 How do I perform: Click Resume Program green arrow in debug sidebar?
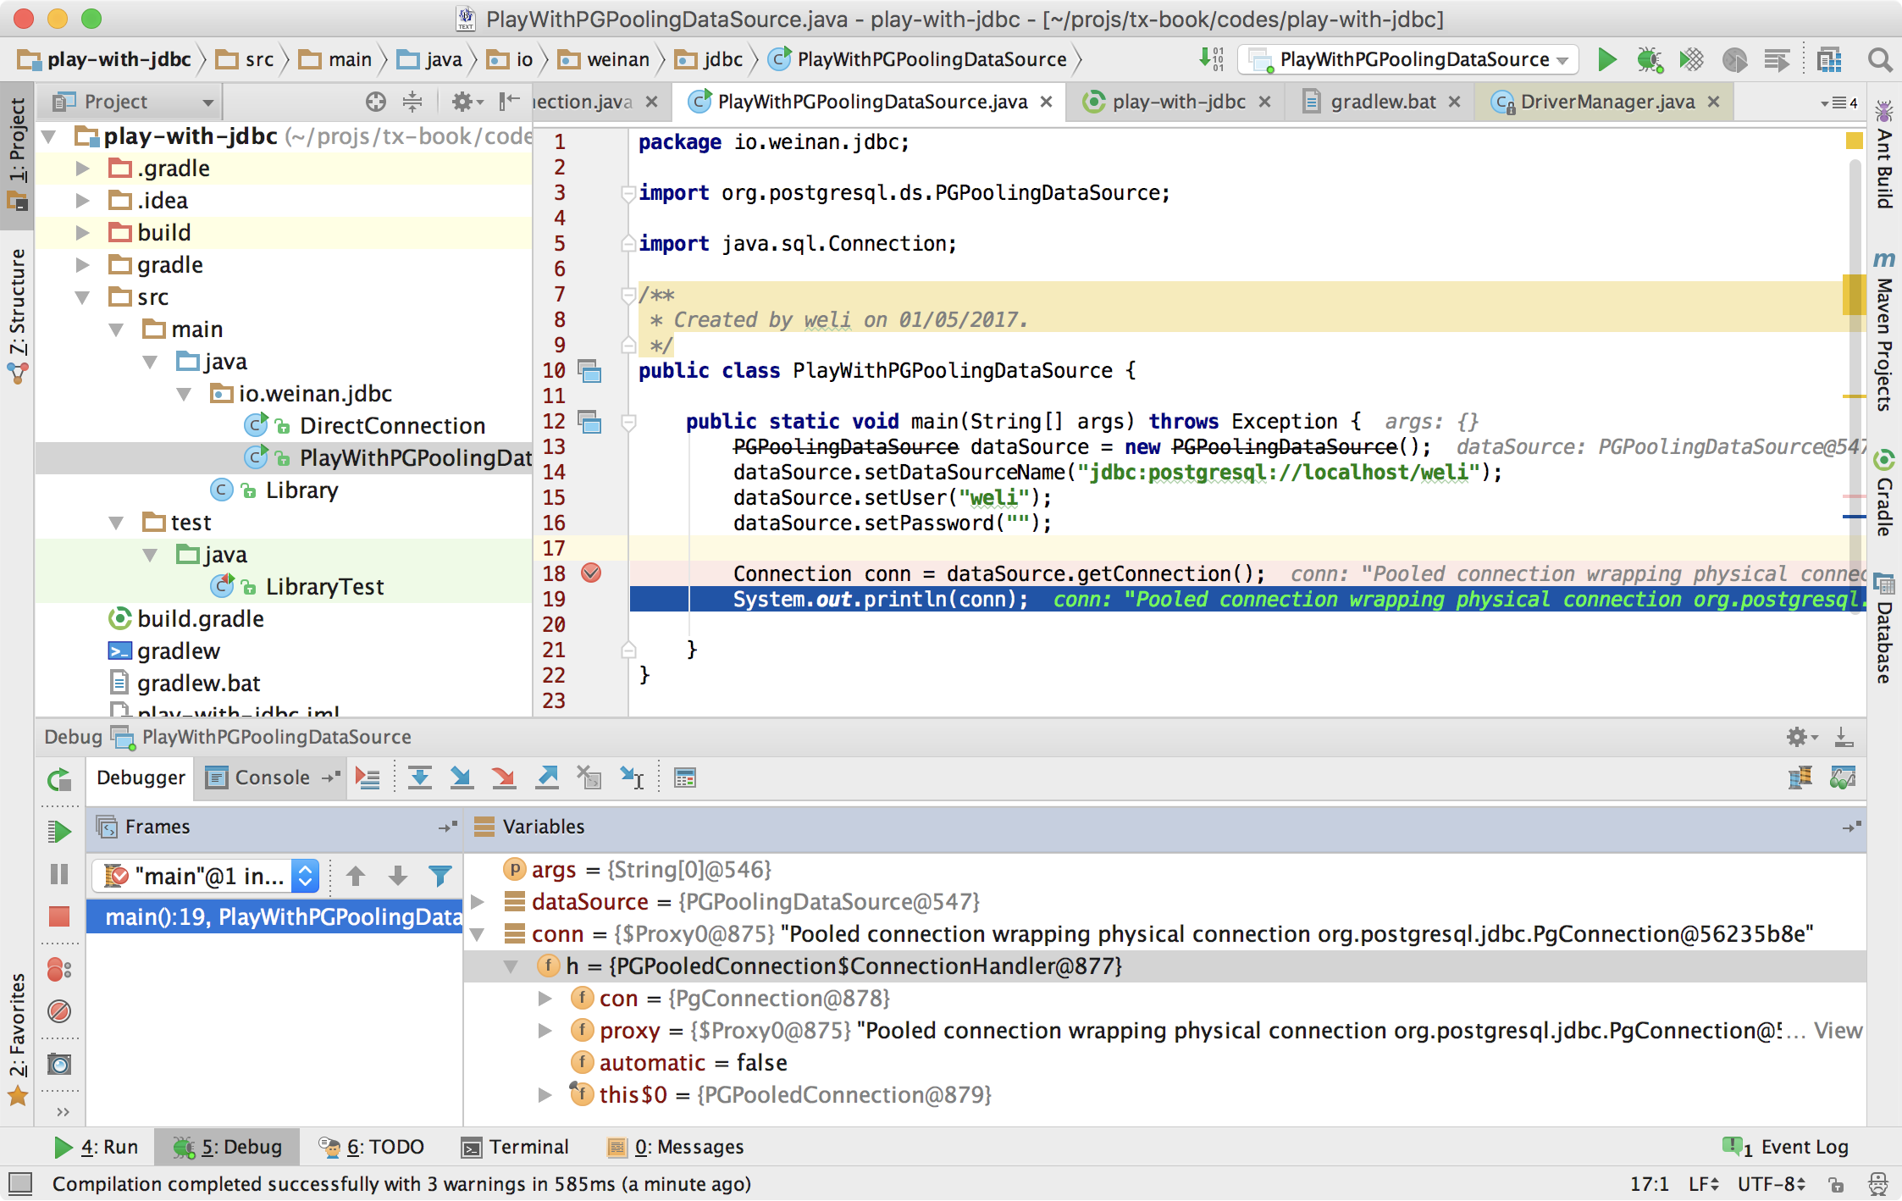59,832
